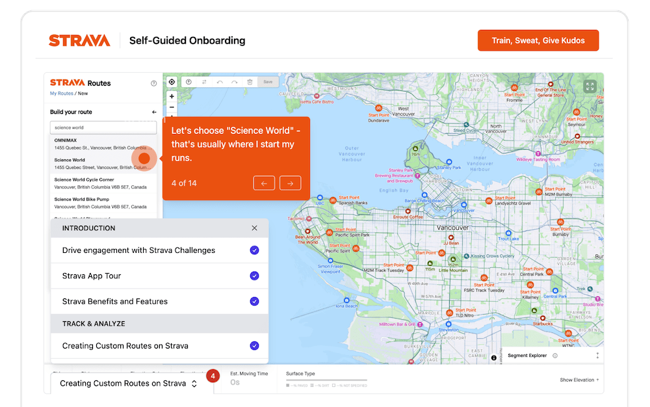Image resolution: width=650 pixels, height=407 pixels.
Task: Zoom in with the plus icon on the map
Action: [x=172, y=96]
